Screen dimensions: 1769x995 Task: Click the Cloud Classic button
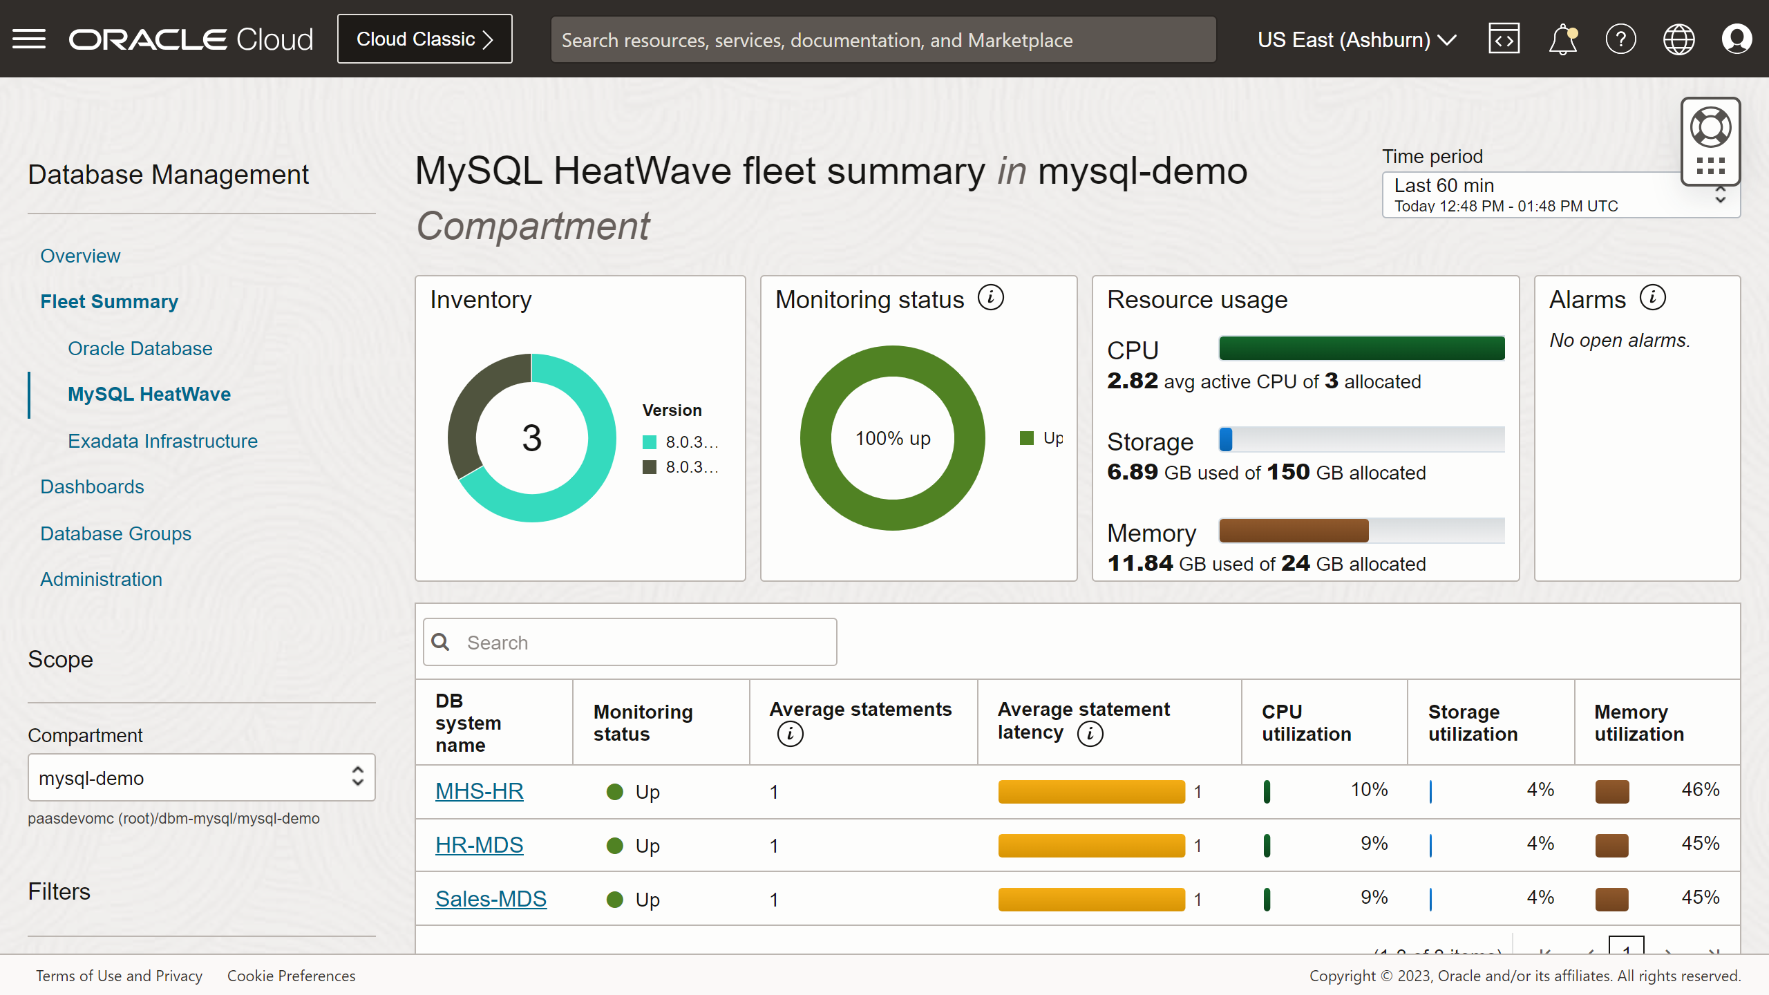424,39
